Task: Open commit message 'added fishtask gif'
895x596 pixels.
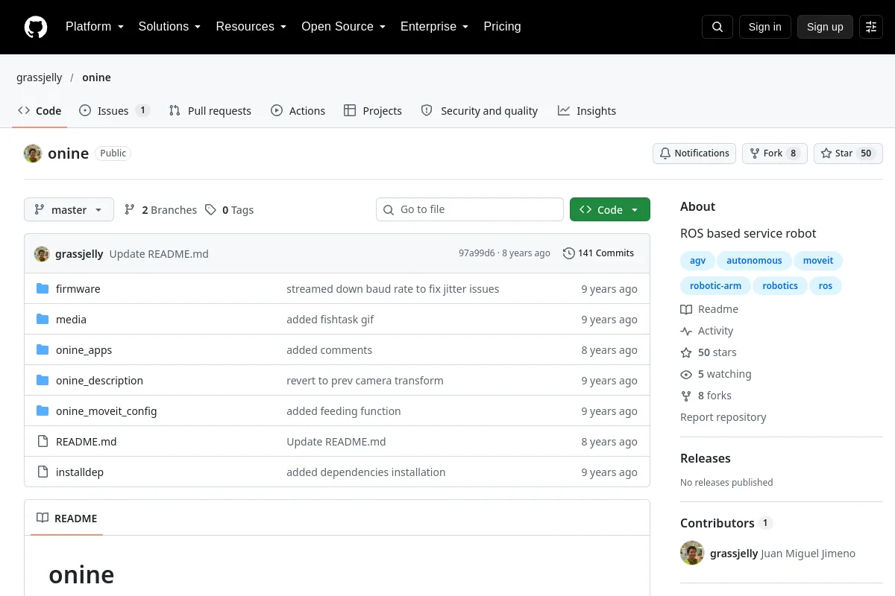Action: tap(330, 320)
